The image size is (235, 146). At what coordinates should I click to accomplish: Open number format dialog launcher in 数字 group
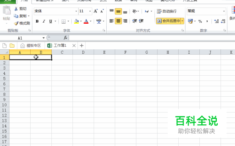pyautogui.click(x=224, y=30)
